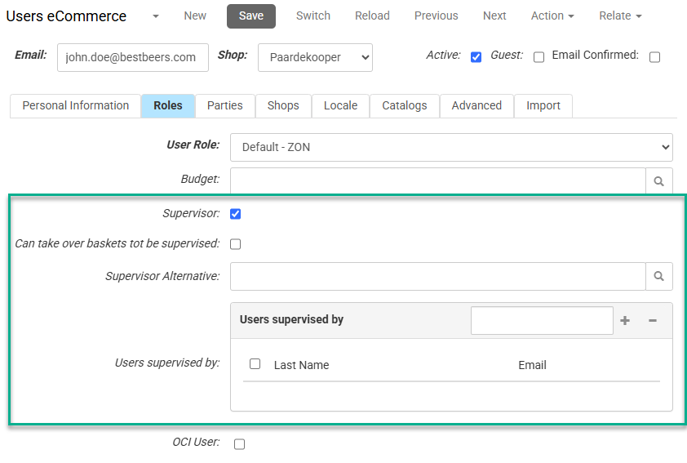Open the Users eCommerce title dropdown arrow

(155, 16)
